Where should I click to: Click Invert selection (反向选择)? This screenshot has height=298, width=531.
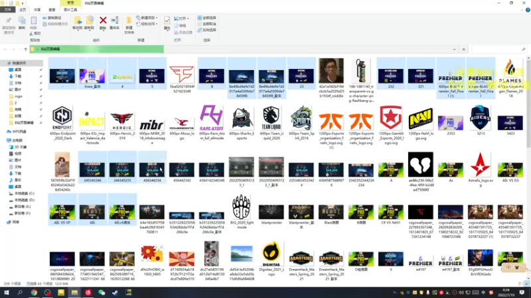tap(206, 30)
